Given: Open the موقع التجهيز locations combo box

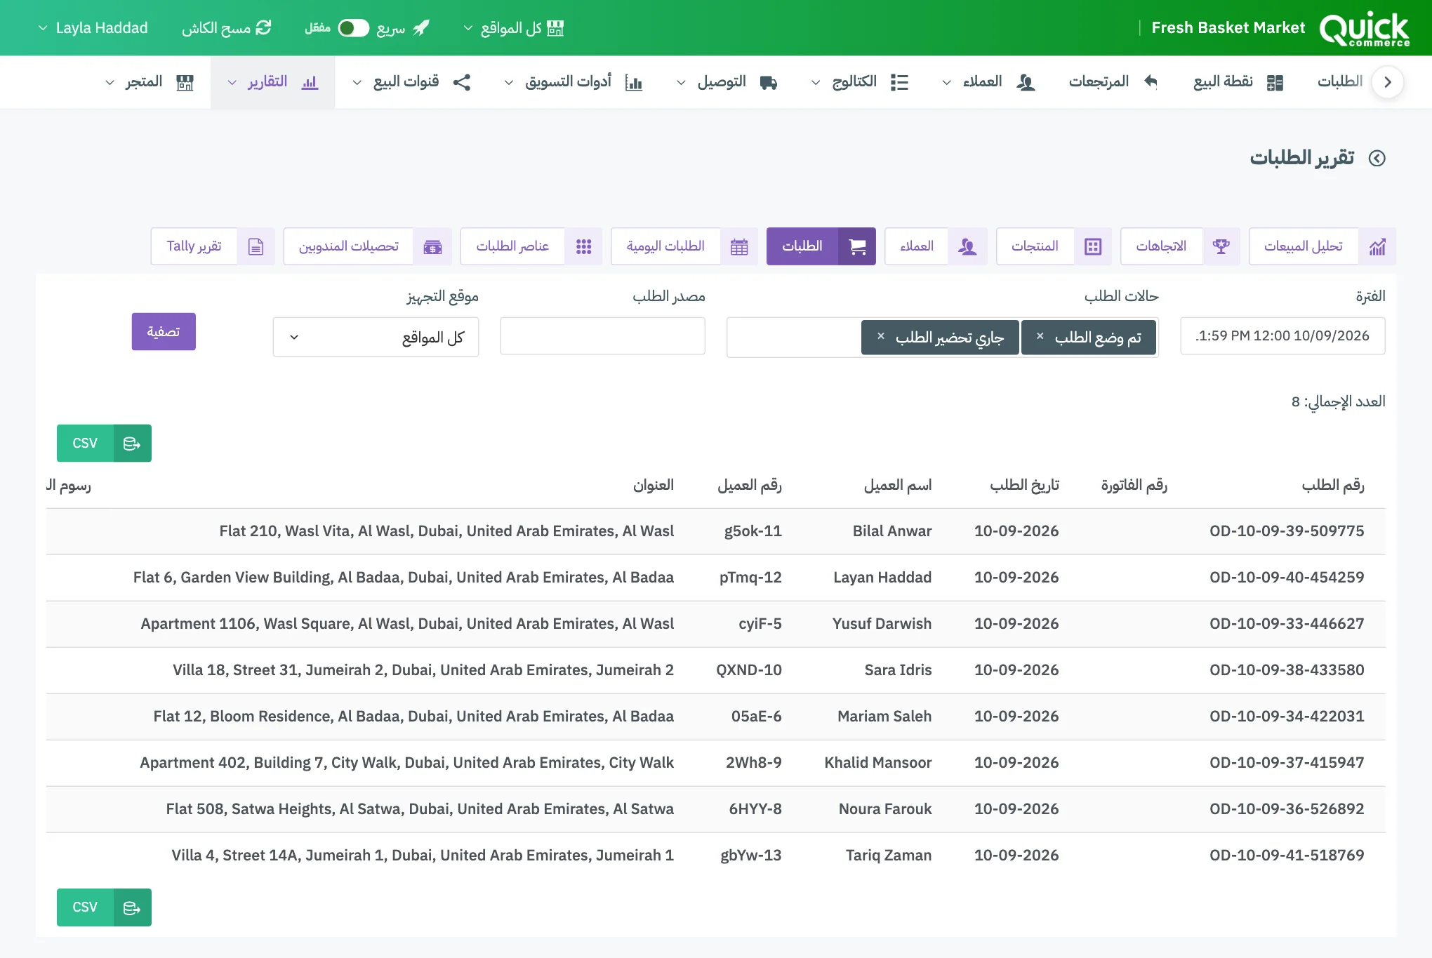Looking at the screenshot, I should [x=376, y=337].
